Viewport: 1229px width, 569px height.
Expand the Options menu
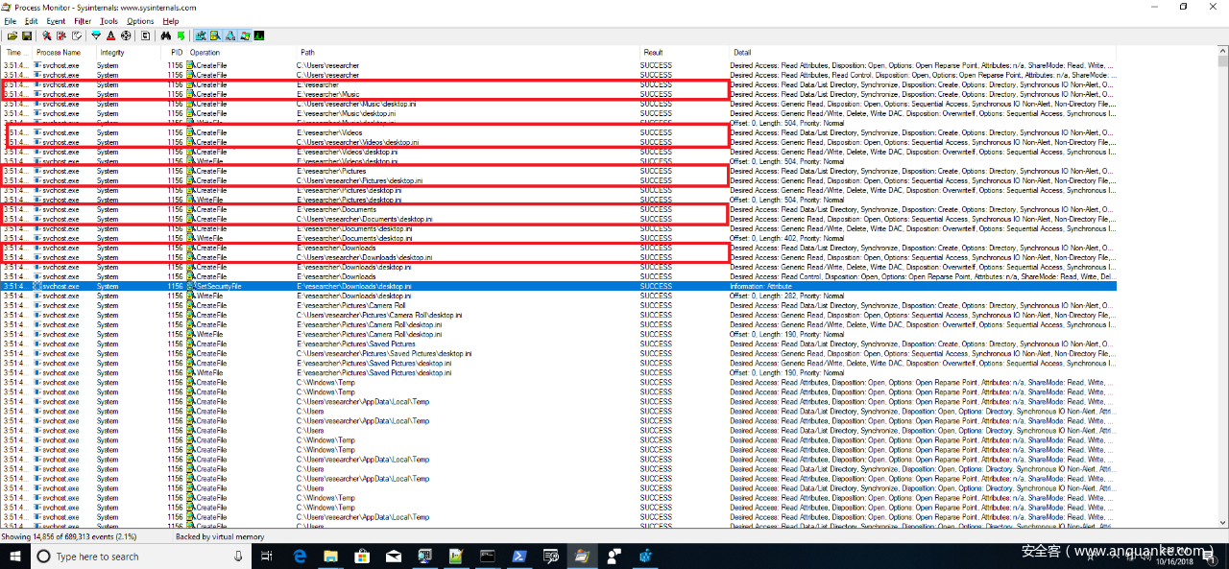click(x=140, y=20)
